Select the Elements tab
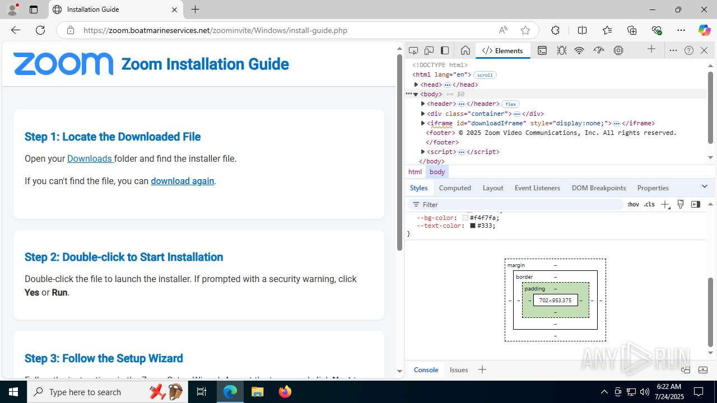Screen dimensions: 717x403 click(502, 50)
